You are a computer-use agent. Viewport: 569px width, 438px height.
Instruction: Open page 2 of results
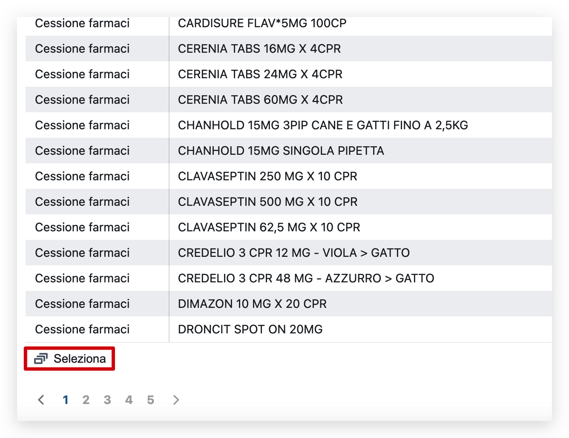point(86,400)
